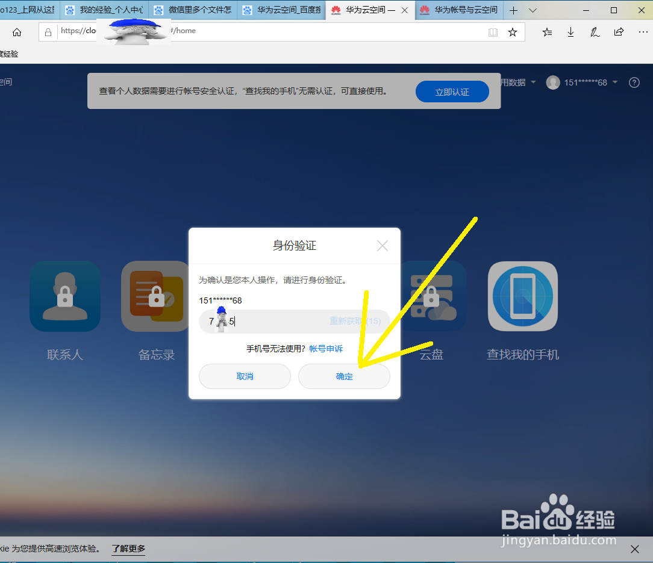The width and height of the screenshot is (653, 563).
Task: Expand the tab list chevron
Action: point(533,10)
